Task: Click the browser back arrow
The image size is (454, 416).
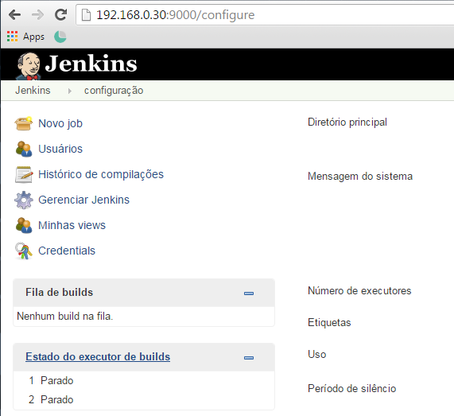Action: pos(14,14)
